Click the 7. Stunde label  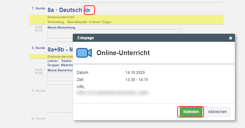pos(38,8)
